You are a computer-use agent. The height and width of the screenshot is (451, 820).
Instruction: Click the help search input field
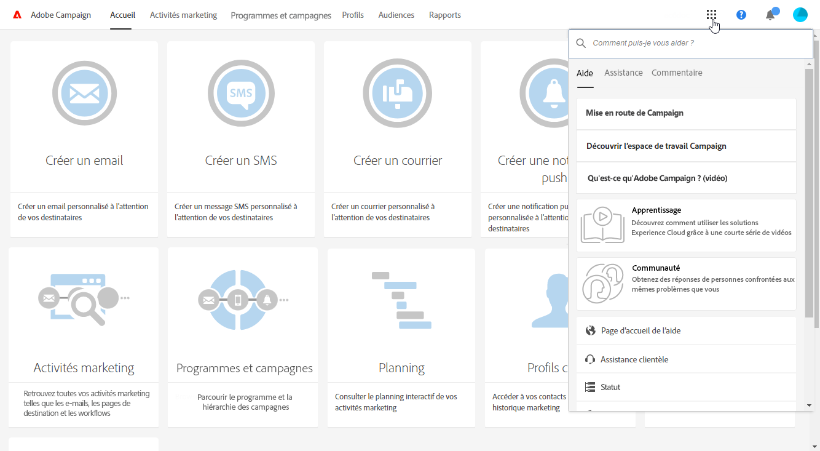(691, 44)
